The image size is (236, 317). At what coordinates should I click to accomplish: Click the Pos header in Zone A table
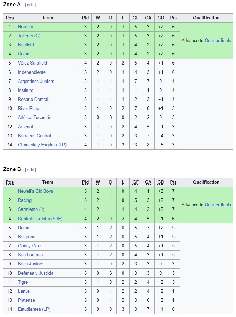click(x=10, y=18)
